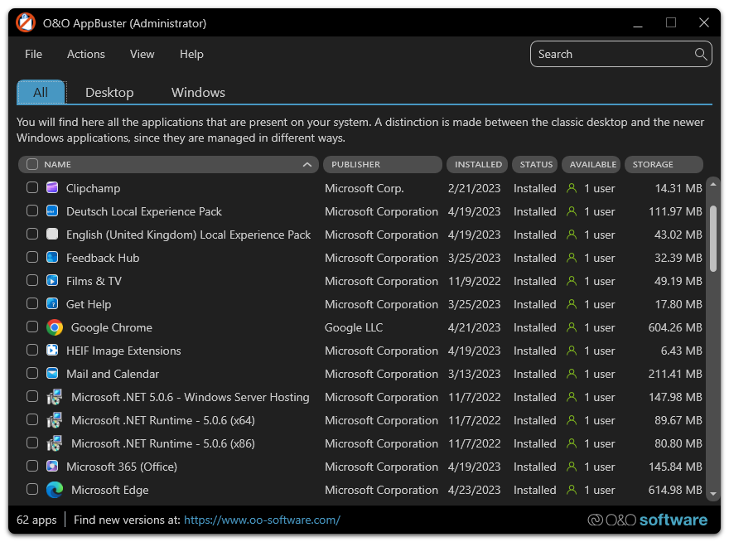Sort by the AVAILABLE column header
This screenshot has width=729, height=542.
591,164
